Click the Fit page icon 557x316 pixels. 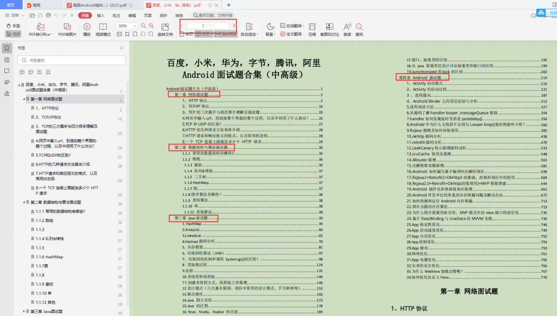127,34
